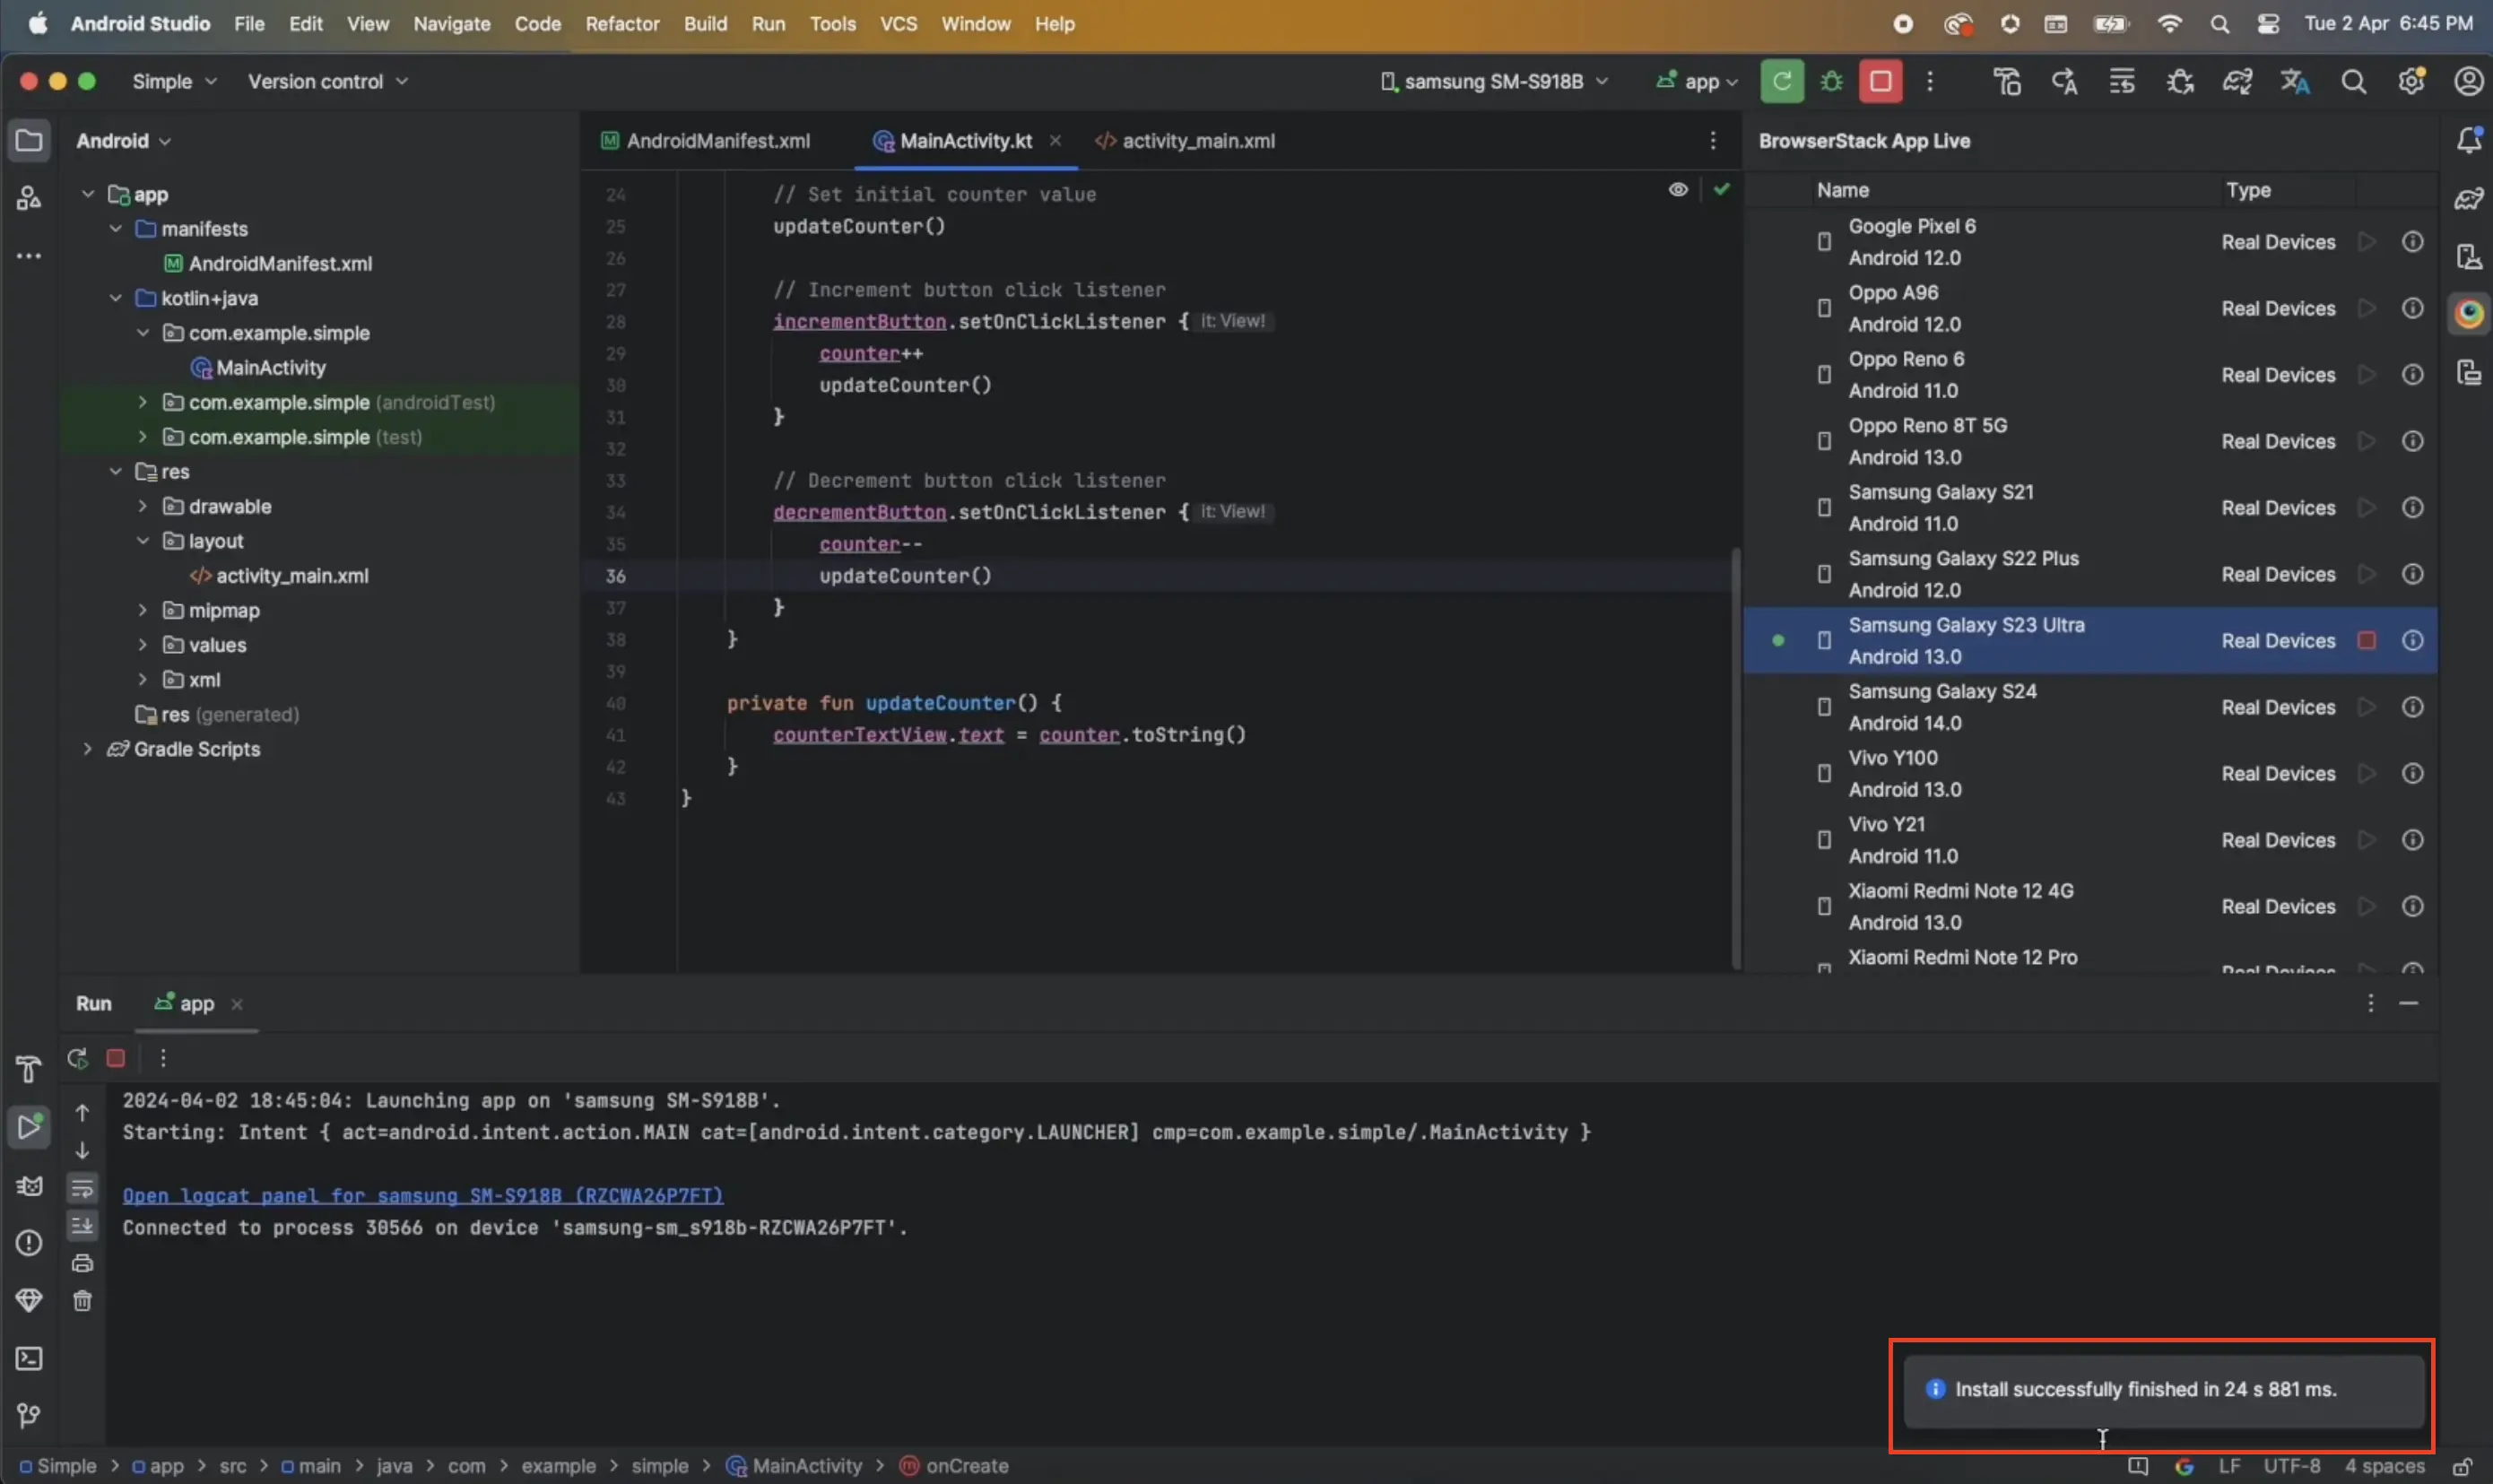
Task: Rerun app in Run panel
Action: click(x=77, y=1058)
